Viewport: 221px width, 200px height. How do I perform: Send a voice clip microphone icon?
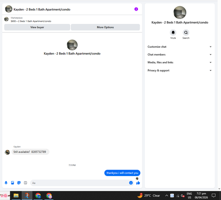[x=6, y=183]
